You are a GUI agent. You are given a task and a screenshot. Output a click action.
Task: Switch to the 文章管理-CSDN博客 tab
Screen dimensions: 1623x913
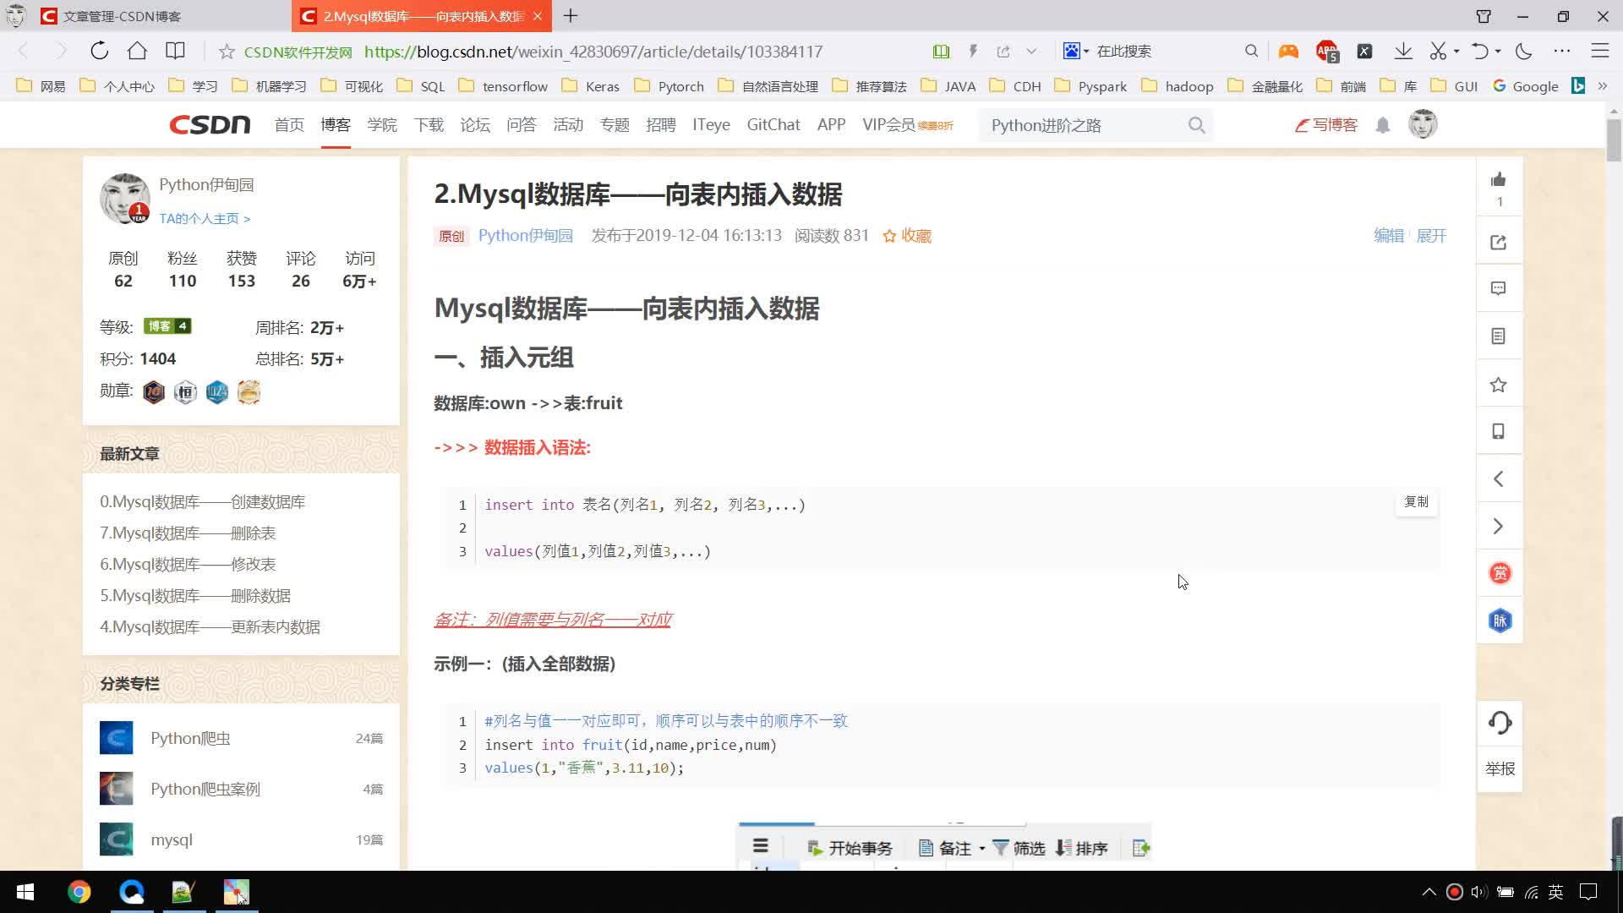[123, 16]
